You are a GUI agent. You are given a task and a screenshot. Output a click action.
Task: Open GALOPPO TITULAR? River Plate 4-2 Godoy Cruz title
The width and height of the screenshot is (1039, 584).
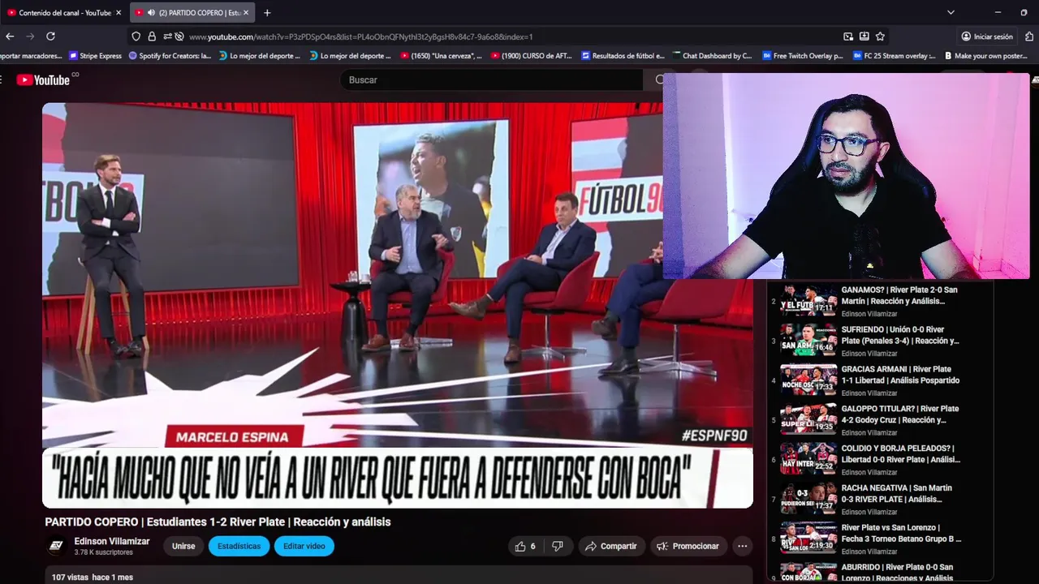[x=899, y=414]
